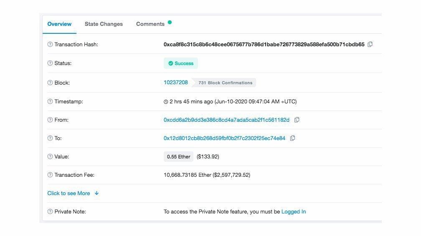The height and width of the screenshot is (236, 421).
Task: Click help icon beside Transaction Hash
Action: pyautogui.click(x=50, y=45)
